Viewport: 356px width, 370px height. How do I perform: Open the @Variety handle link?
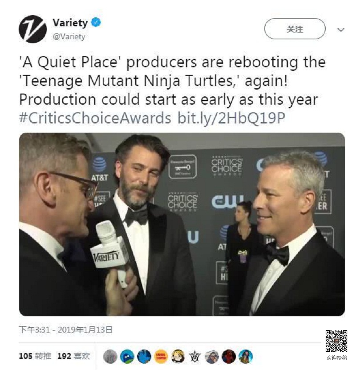point(69,37)
